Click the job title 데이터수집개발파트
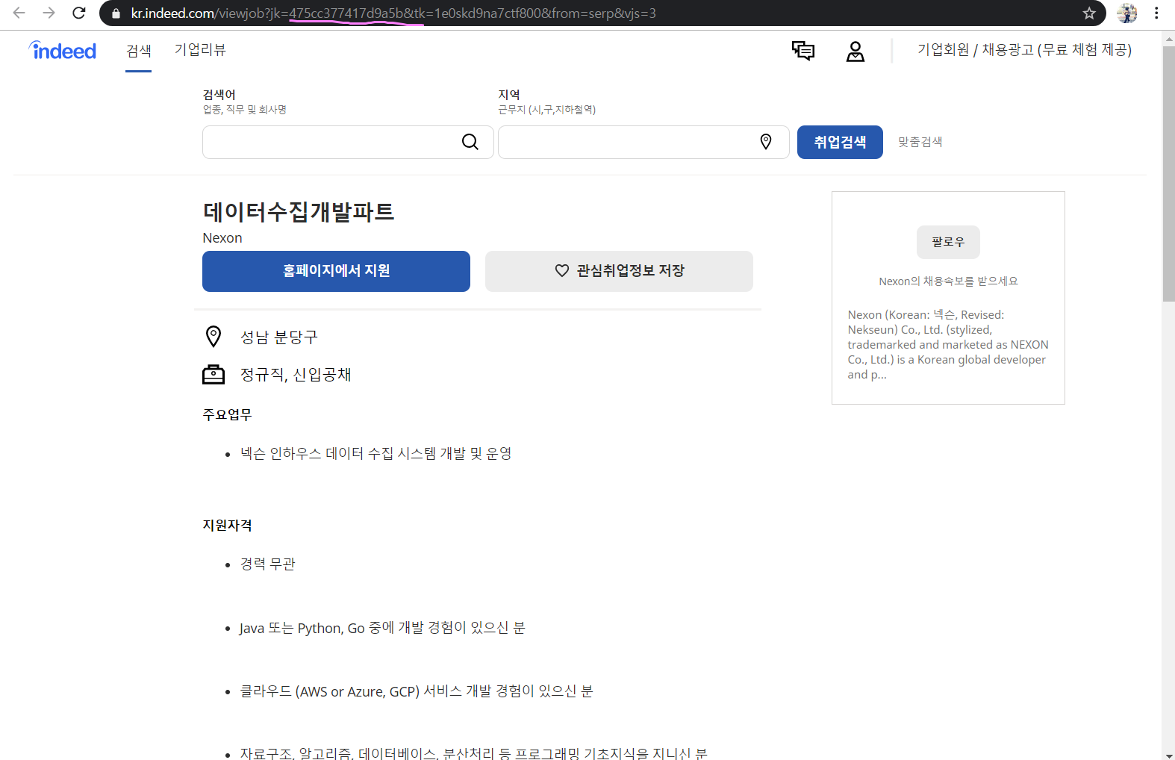This screenshot has width=1175, height=760. [x=299, y=212]
